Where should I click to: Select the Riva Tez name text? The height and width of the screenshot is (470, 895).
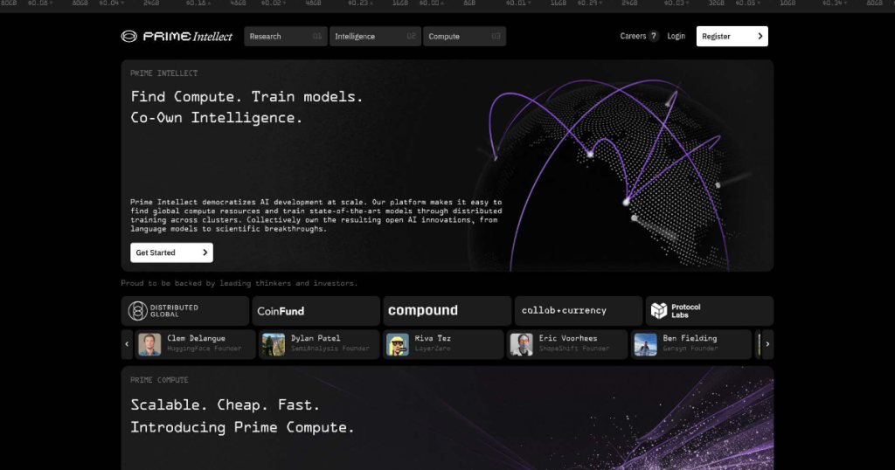[433, 338]
